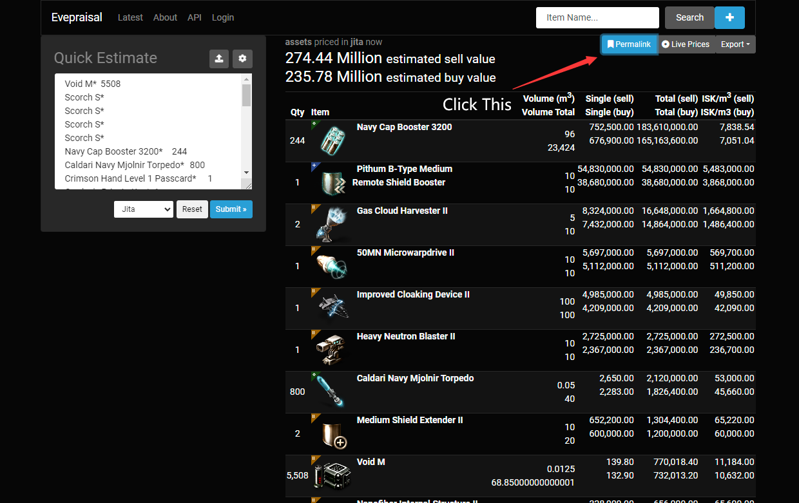799x503 pixels.
Task: Click the textarea scrollbar down arrow
Action: pos(246,173)
